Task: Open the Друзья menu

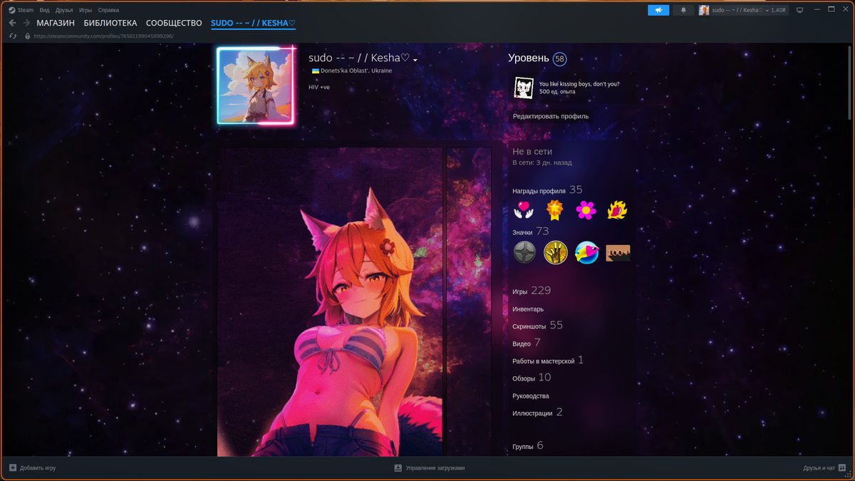Action: (x=64, y=10)
